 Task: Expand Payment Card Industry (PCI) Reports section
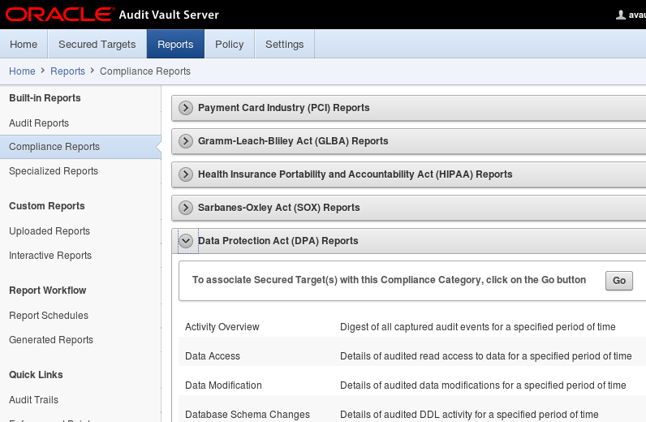click(186, 108)
